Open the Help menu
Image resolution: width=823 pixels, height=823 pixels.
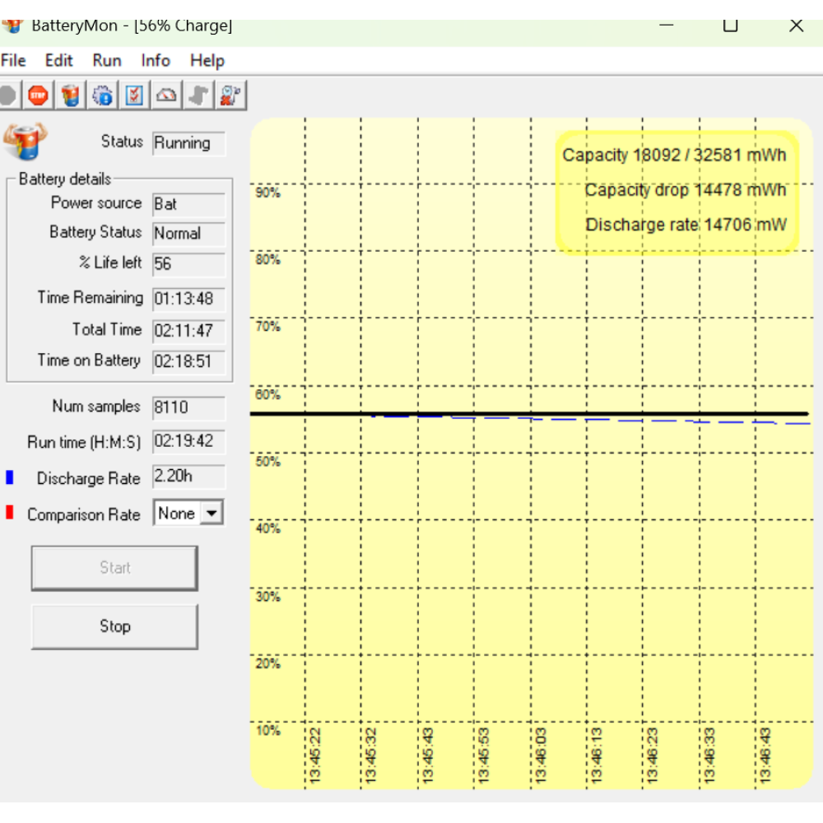(207, 61)
